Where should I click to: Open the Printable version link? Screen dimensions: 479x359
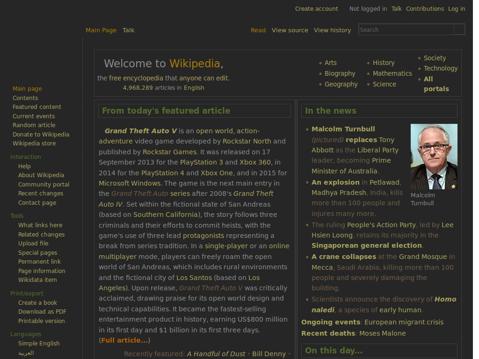[42, 321]
